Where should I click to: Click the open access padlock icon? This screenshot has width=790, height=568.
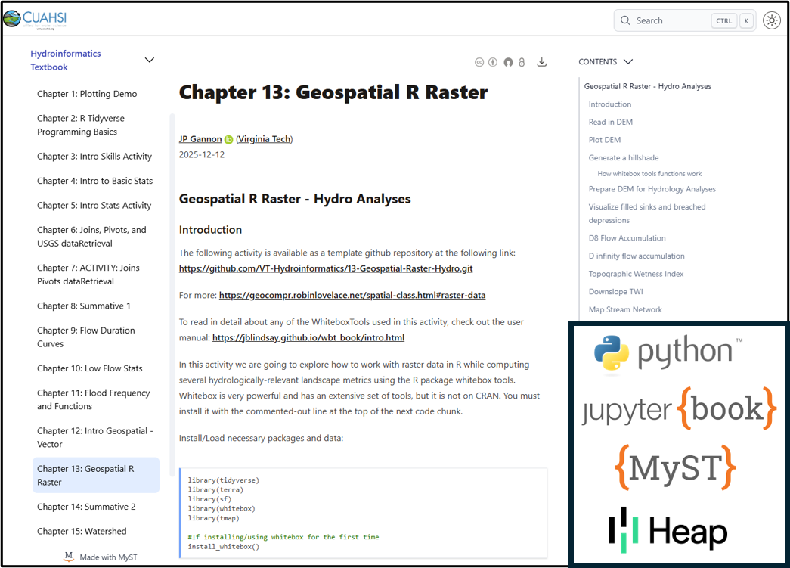pyautogui.click(x=522, y=62)
